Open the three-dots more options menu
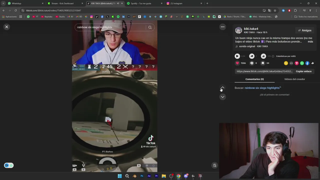This screenshot has height=180, width=320. [222, 27]
